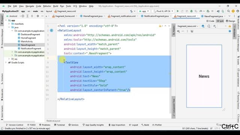The image size is (240, 135).
Task: Switch editor to Split view
Action: [x=220, y=21]
